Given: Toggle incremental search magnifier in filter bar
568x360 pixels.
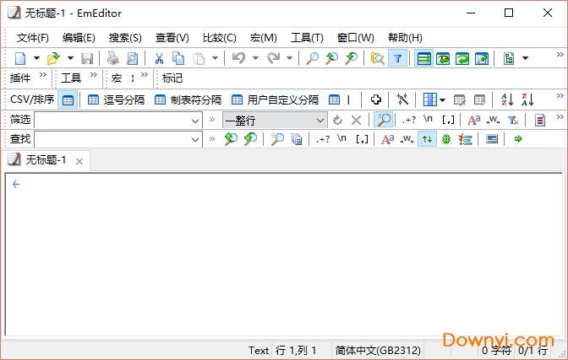Looking at the screenshot, I should 384,120.
